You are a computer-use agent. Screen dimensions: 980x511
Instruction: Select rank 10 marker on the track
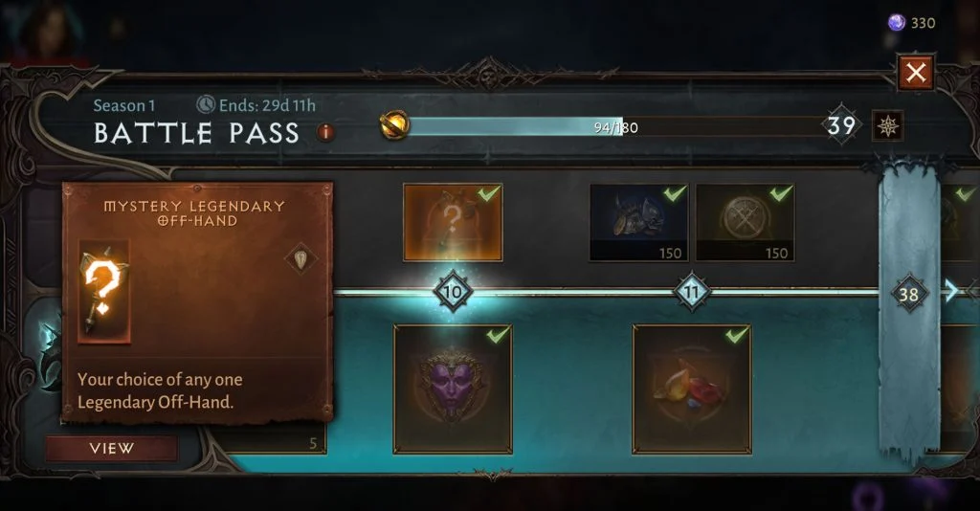(453, 292)
